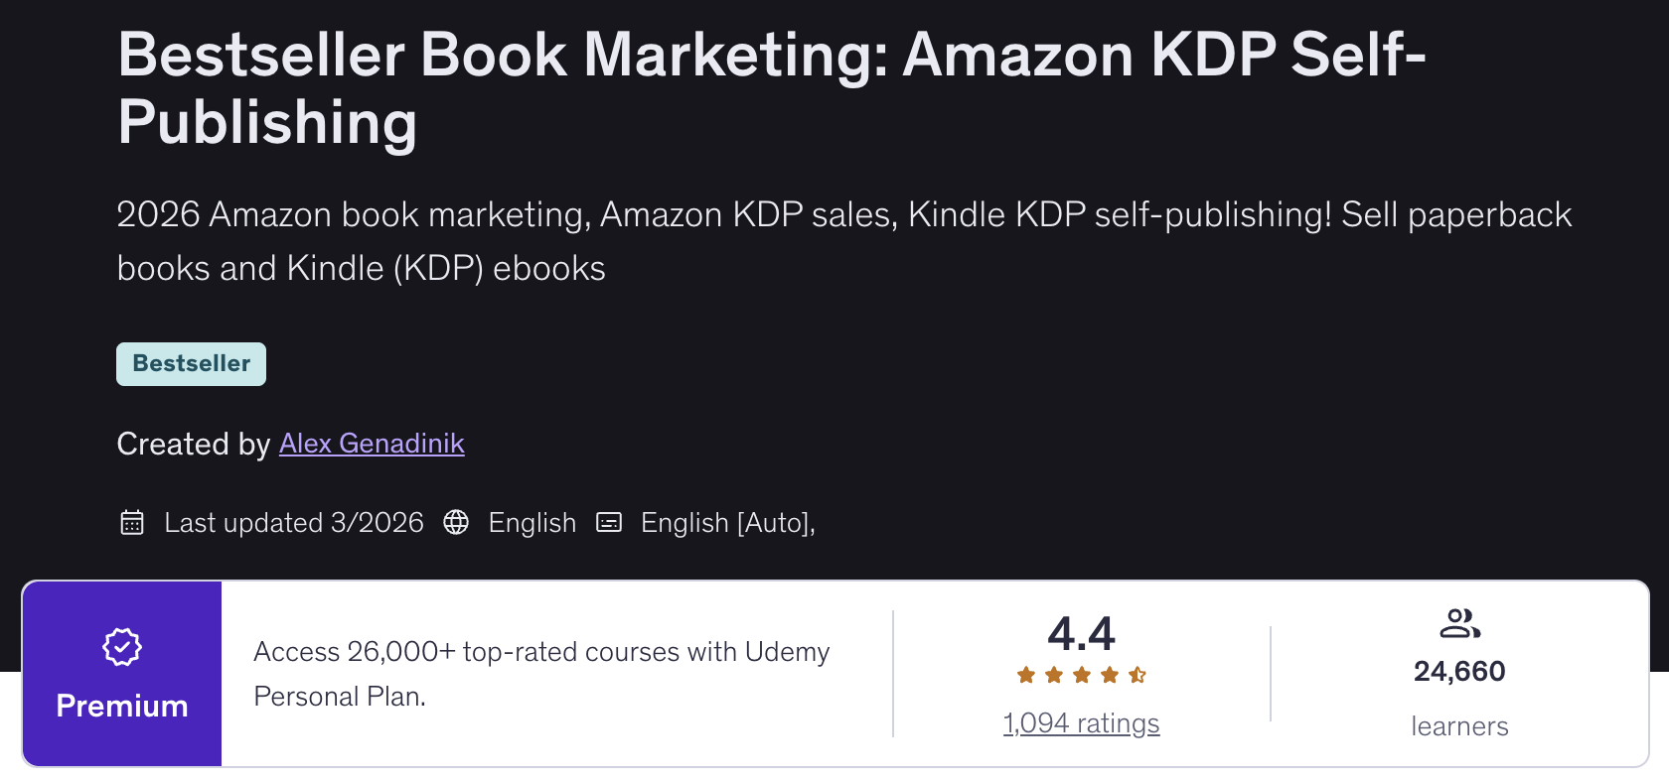This screenshot has height=780, width=1669.
Task: Click the calendar icon beside Last updated
Action: (132, 522)
